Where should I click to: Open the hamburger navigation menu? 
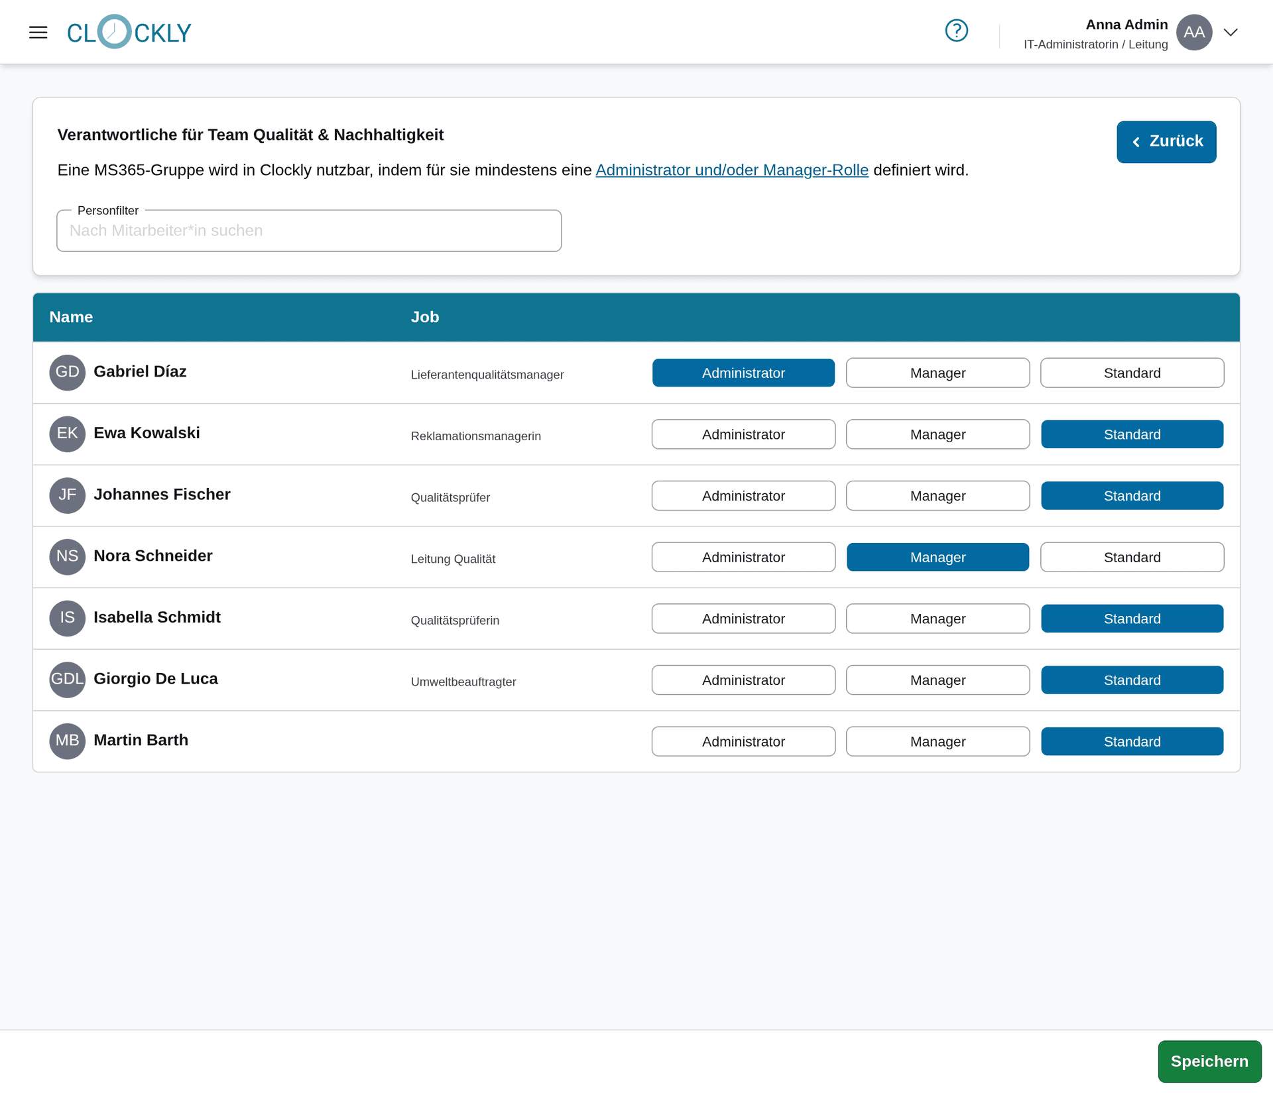pos(38,32)
